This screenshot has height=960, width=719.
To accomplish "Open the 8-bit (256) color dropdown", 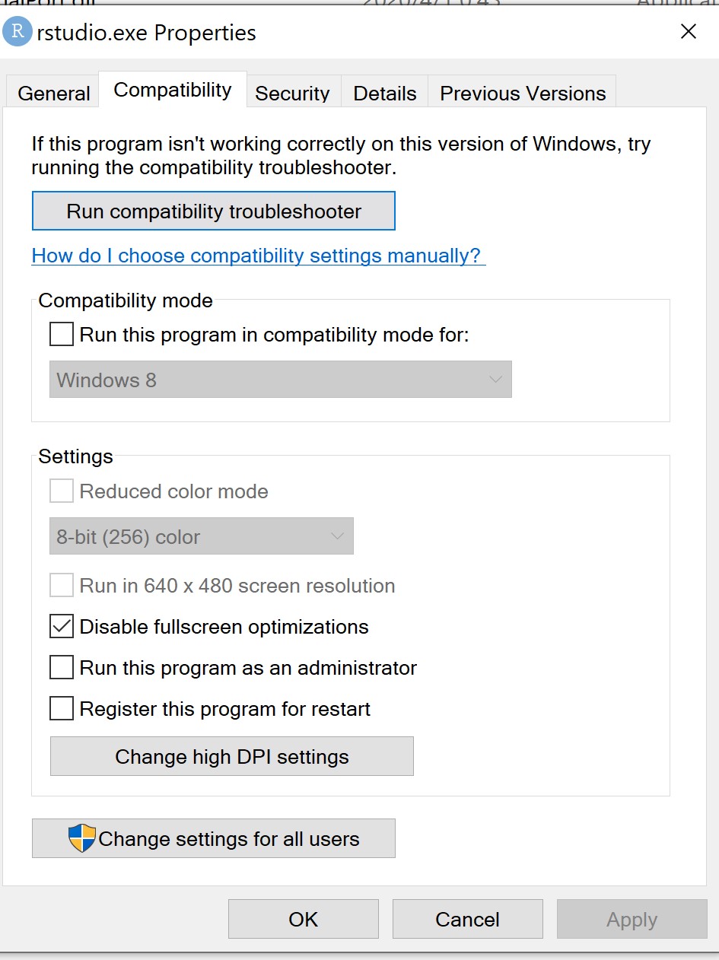I will [x=201, y=536].
